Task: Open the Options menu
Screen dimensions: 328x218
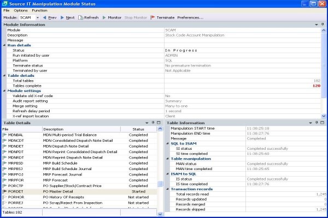Action: tap(21, 10)
